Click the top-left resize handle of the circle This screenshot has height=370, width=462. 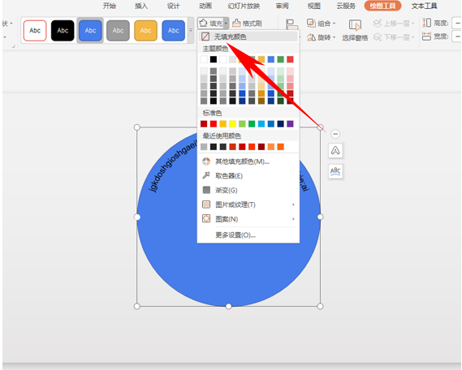point(136,127)
